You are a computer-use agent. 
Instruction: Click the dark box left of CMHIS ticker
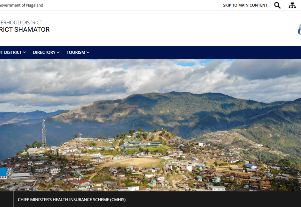click(x=7, y=199)
